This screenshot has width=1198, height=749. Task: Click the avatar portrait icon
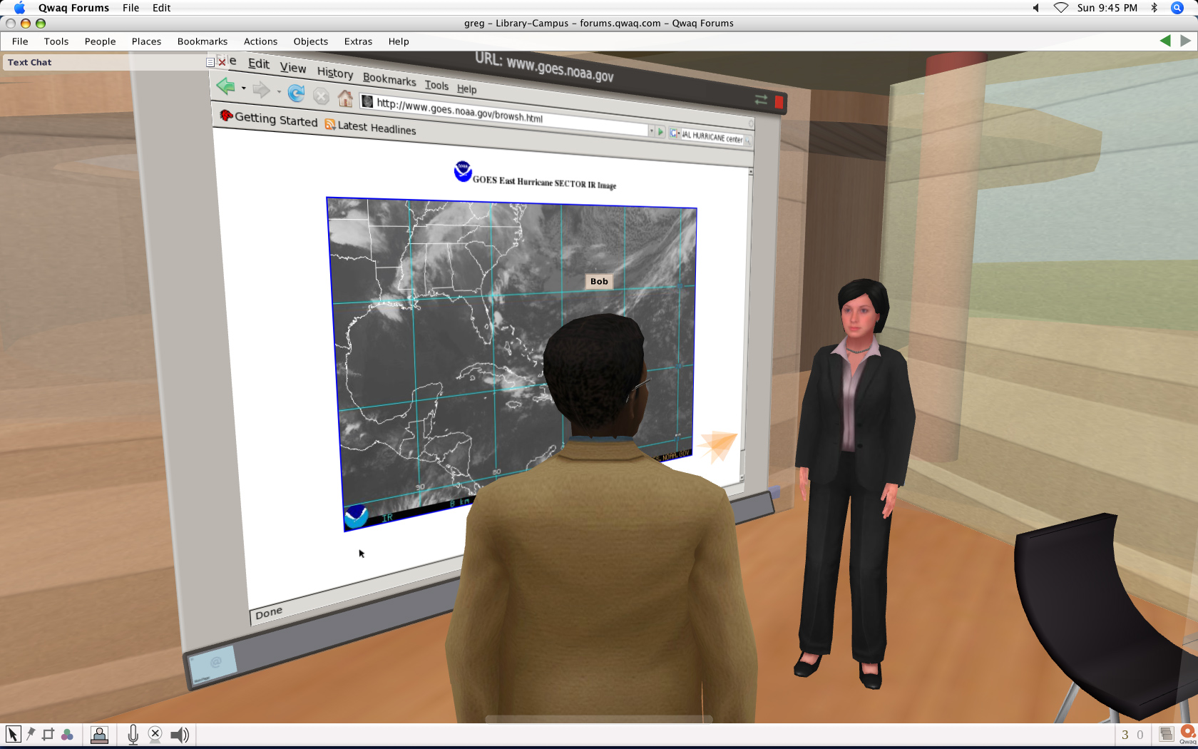(x=99, y=735)
